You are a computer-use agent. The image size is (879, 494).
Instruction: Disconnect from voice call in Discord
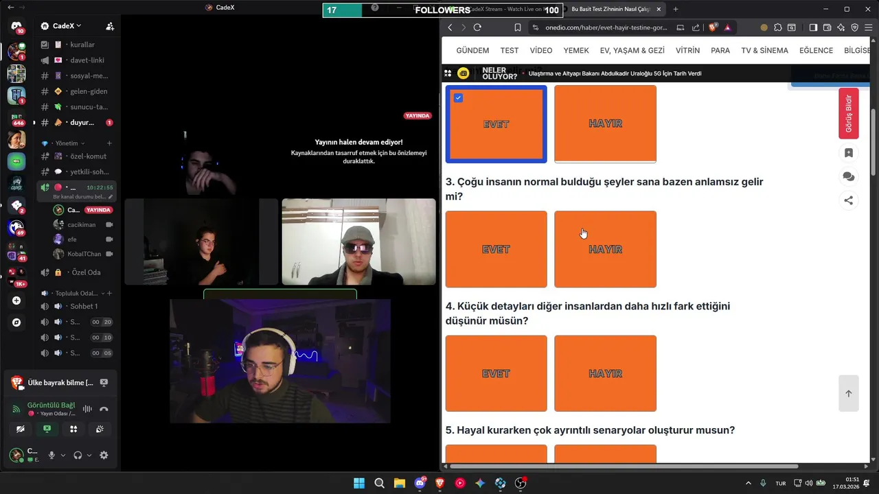coord(104,409)
